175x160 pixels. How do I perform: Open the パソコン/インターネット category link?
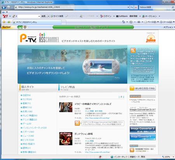click(x=35, y=128)
